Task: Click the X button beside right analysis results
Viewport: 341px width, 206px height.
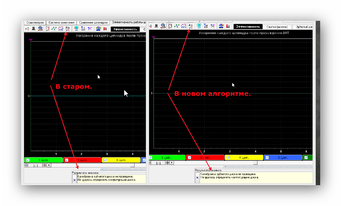Action: pos(197,178)
